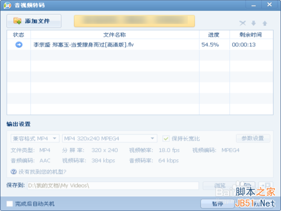Screen dimensions: 281x211
Task: Select the flv file row name
Action: (84, 44)
